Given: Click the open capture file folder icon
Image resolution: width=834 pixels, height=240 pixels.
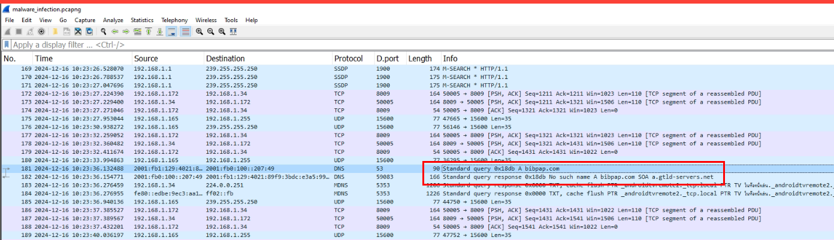Looking at the screenshot, I should point(55,31).
